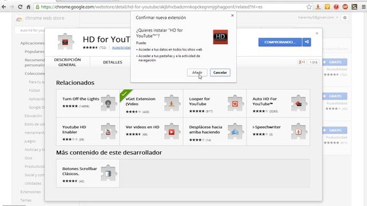Reload the page with refresh icon
The image size is (367, 206).
click(21, 7)
